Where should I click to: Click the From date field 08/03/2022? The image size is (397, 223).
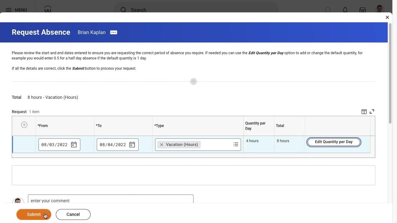coord(59,145)
